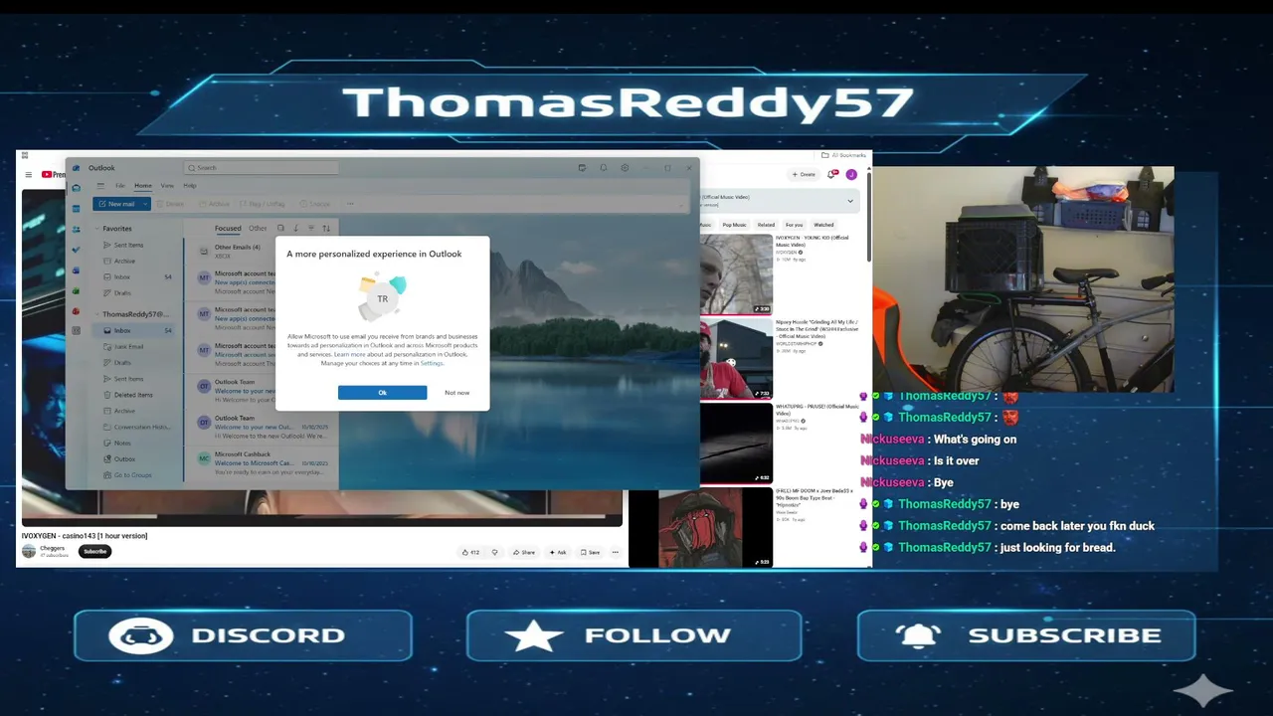
Task: Open the Deleted Items folder
Action: [x=132, y=395]
